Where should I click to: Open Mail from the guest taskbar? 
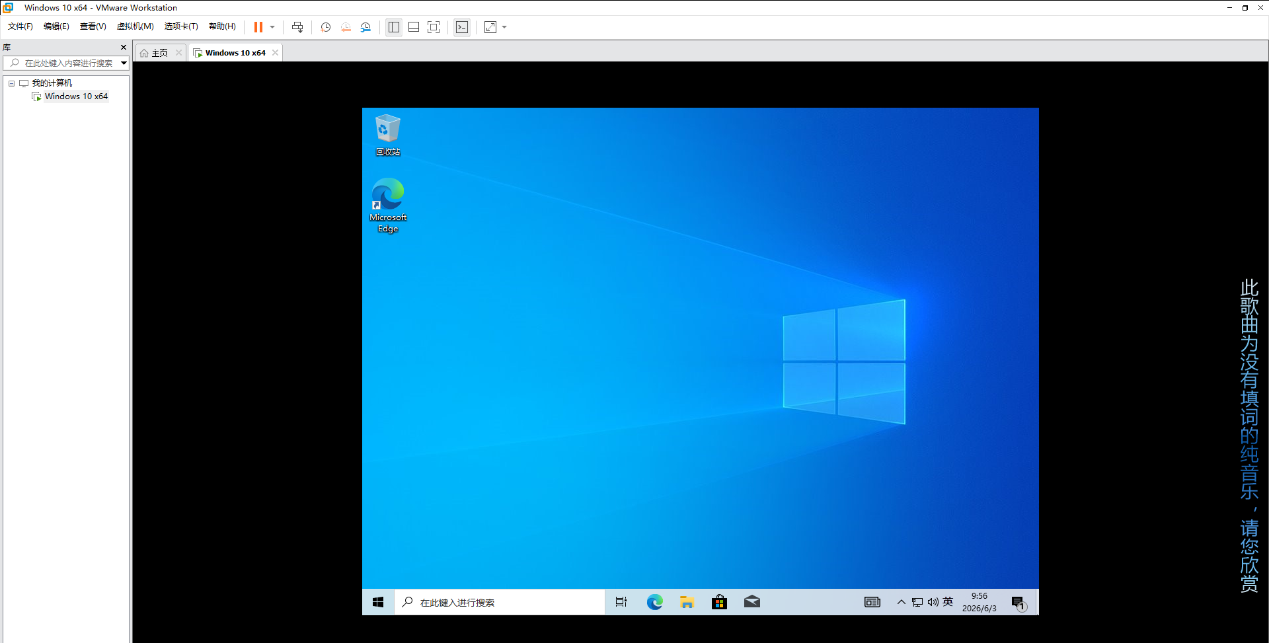click(752, 602)
